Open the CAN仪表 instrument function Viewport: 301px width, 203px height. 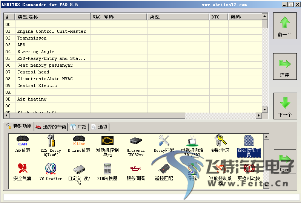click(x=23, y=144)
